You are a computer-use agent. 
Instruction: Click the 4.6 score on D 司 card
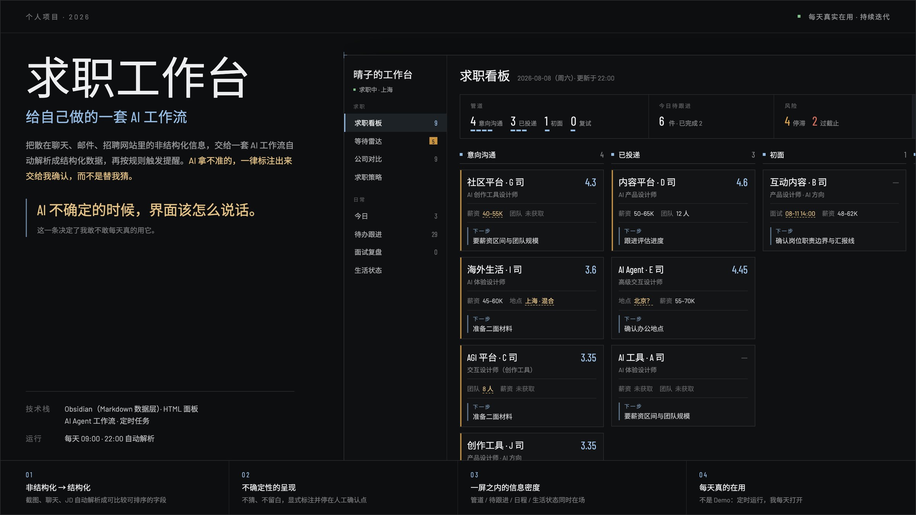pyautogui.click(x=742, y=182)
